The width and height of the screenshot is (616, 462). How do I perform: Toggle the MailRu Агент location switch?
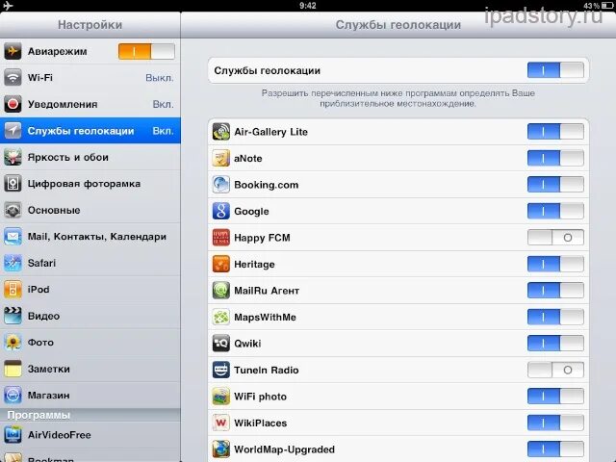555,291
